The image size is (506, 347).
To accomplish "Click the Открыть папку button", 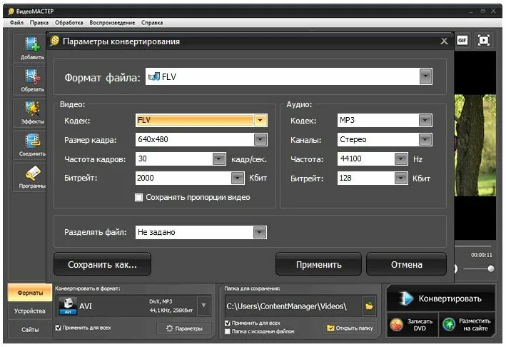I will tap(350, 328).
